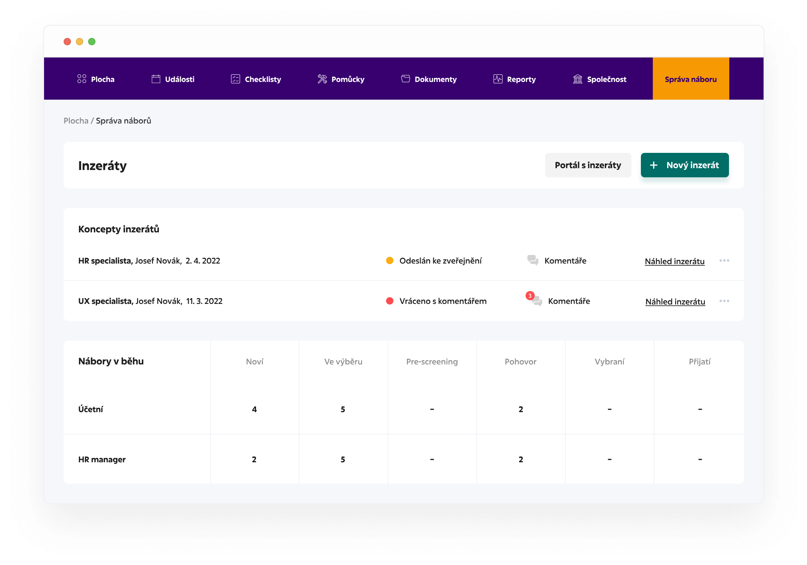The image size is (807, 565).
Task: Click Noví count 2 for HR manager
Action: pyautogui.click(x=254, y=459)
